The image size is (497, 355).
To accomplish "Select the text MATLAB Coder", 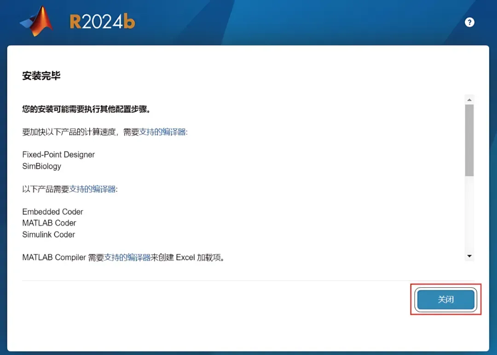I will tap(49, 223).
